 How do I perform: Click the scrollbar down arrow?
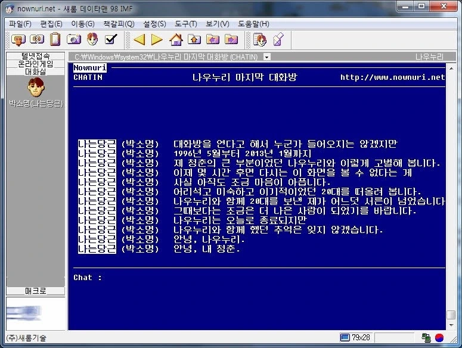[451, 325]
